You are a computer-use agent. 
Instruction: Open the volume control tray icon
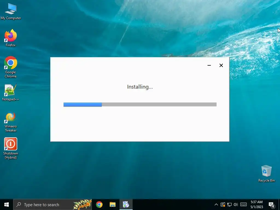(x=236, y=205)
